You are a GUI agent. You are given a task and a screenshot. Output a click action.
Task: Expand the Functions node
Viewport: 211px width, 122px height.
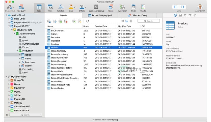coord(20,62)
